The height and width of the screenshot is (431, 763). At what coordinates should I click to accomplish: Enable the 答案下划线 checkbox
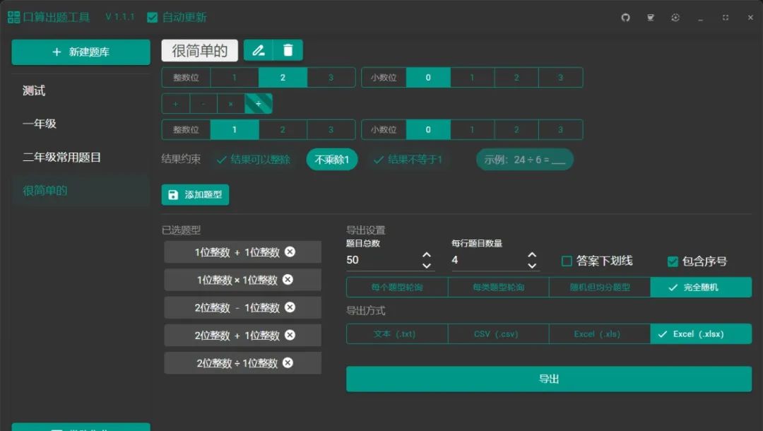(567, 261)
